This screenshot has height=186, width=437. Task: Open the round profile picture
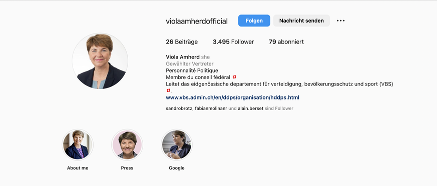100,61
